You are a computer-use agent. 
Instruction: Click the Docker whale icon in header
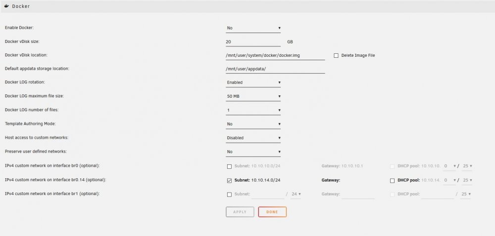click(x=6, y=6)
